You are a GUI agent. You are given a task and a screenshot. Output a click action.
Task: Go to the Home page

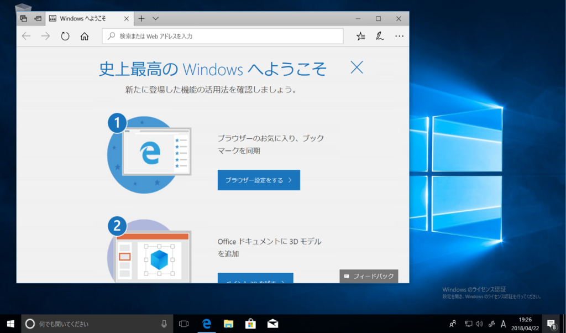pyautogui.click(x=85, y=36)
